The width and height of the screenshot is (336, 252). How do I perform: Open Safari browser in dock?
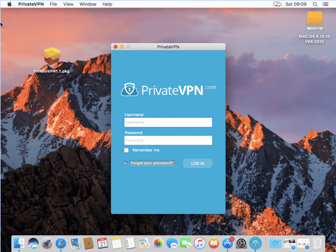[x=61, y=243]
